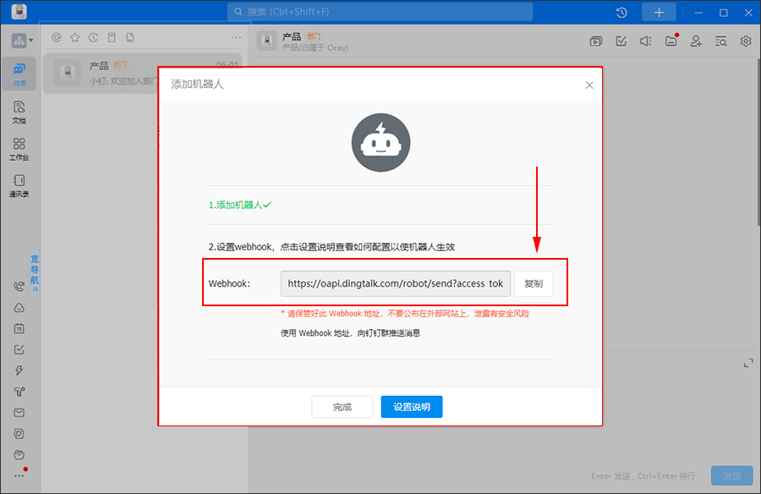Select the Webhook URL text field
761x494 pixels.
pyautogui.click(x=396, y=283)
